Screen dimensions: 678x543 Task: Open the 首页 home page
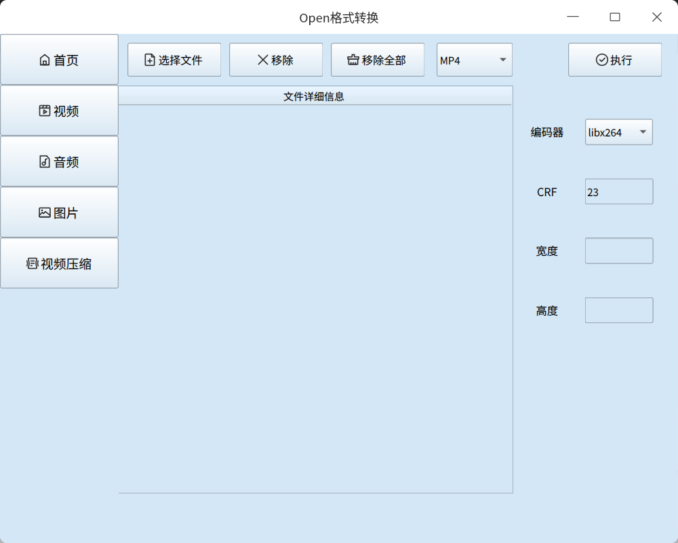click(x=59, y=60)
